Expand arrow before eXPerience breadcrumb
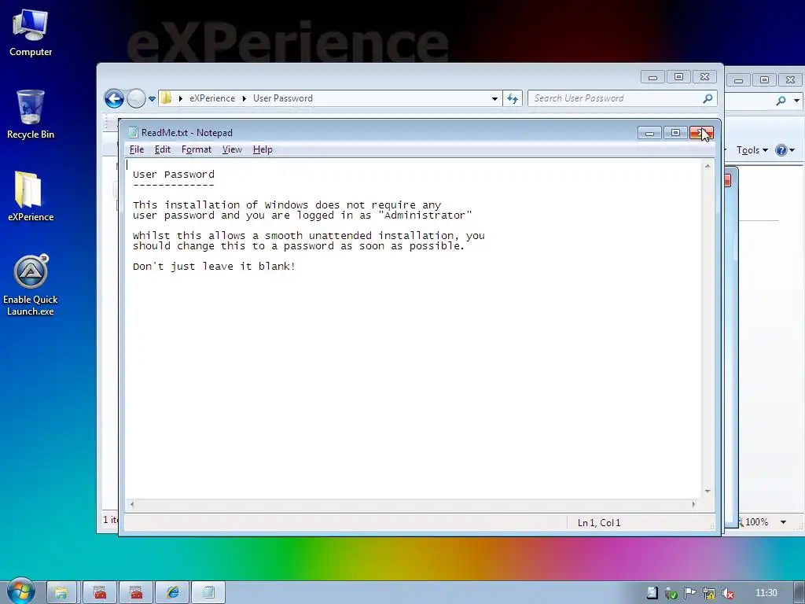Image resolution: width=805 pixels, height=604 pixels. [x=181, y=98]
